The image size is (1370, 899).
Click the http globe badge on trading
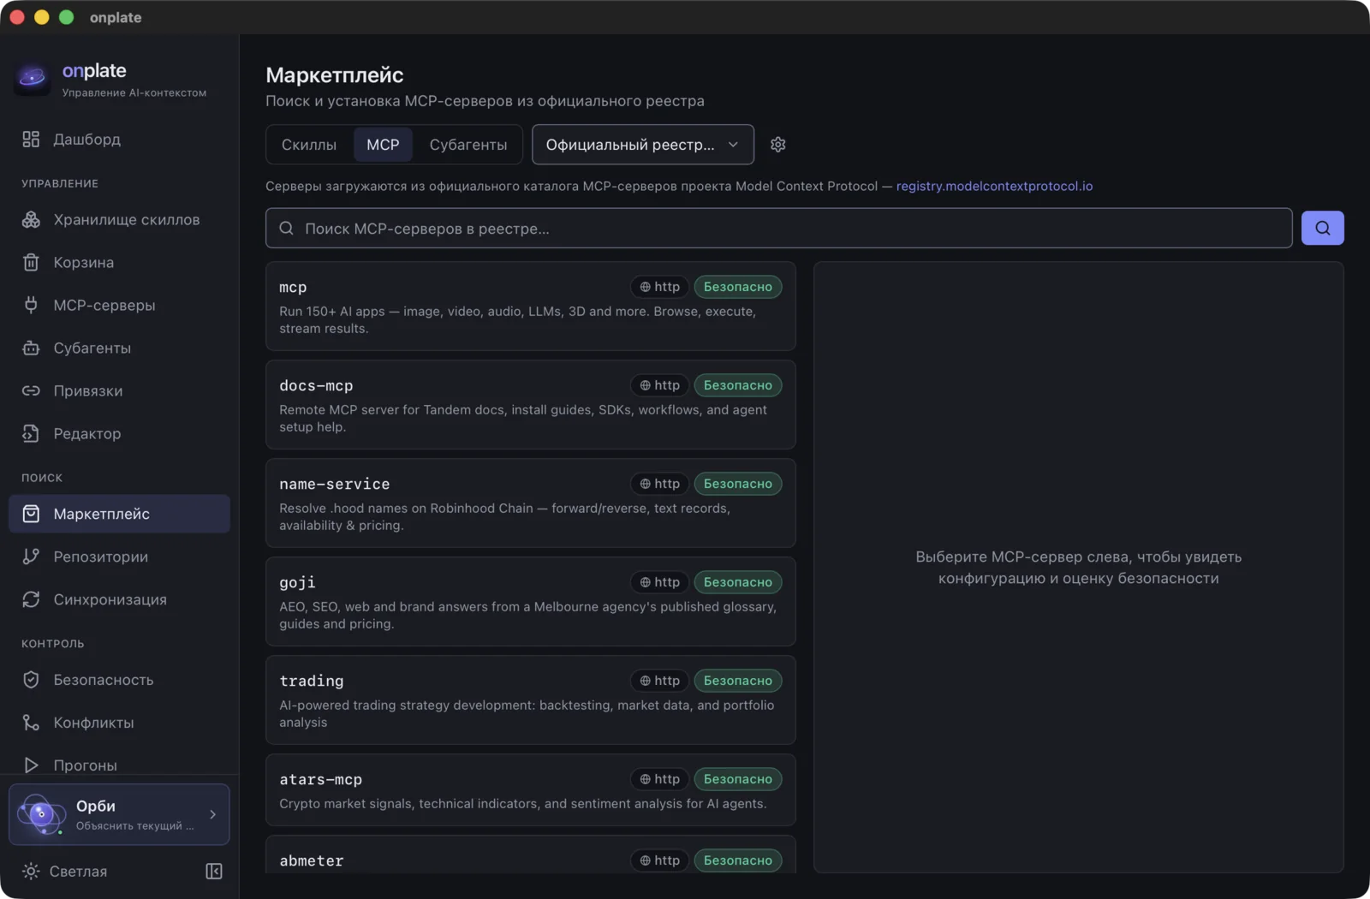pos(659,681)
